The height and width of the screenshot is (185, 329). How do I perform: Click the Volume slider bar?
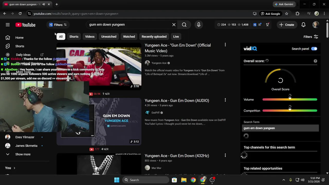(290, 99)
